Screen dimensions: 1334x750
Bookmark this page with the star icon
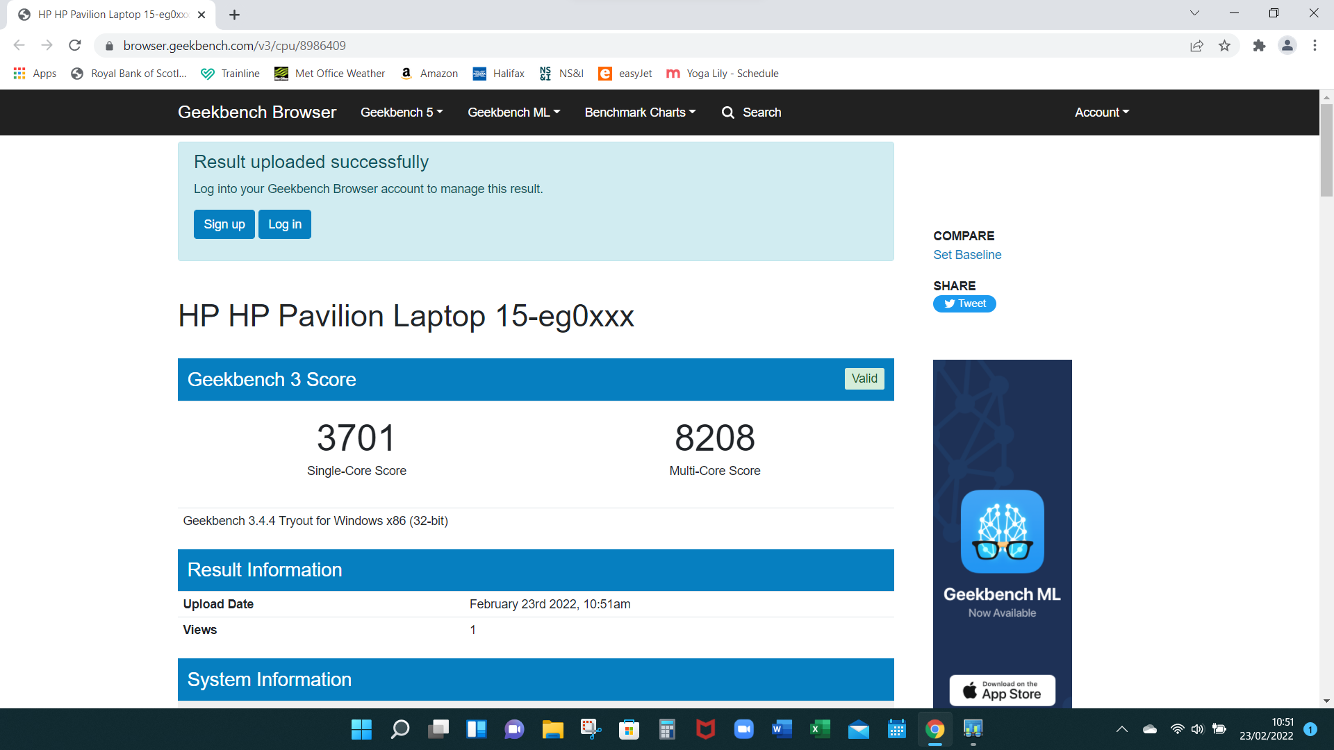(x=1224, y=46)
